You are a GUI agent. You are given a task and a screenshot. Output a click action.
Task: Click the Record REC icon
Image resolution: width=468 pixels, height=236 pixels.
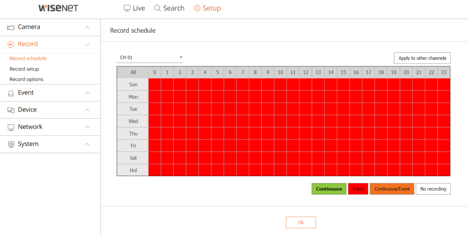pyautogui.click(x=11, y=44)
